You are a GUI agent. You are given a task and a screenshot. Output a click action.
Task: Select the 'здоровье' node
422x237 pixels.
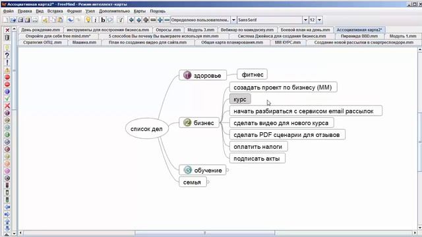point(202,75)
